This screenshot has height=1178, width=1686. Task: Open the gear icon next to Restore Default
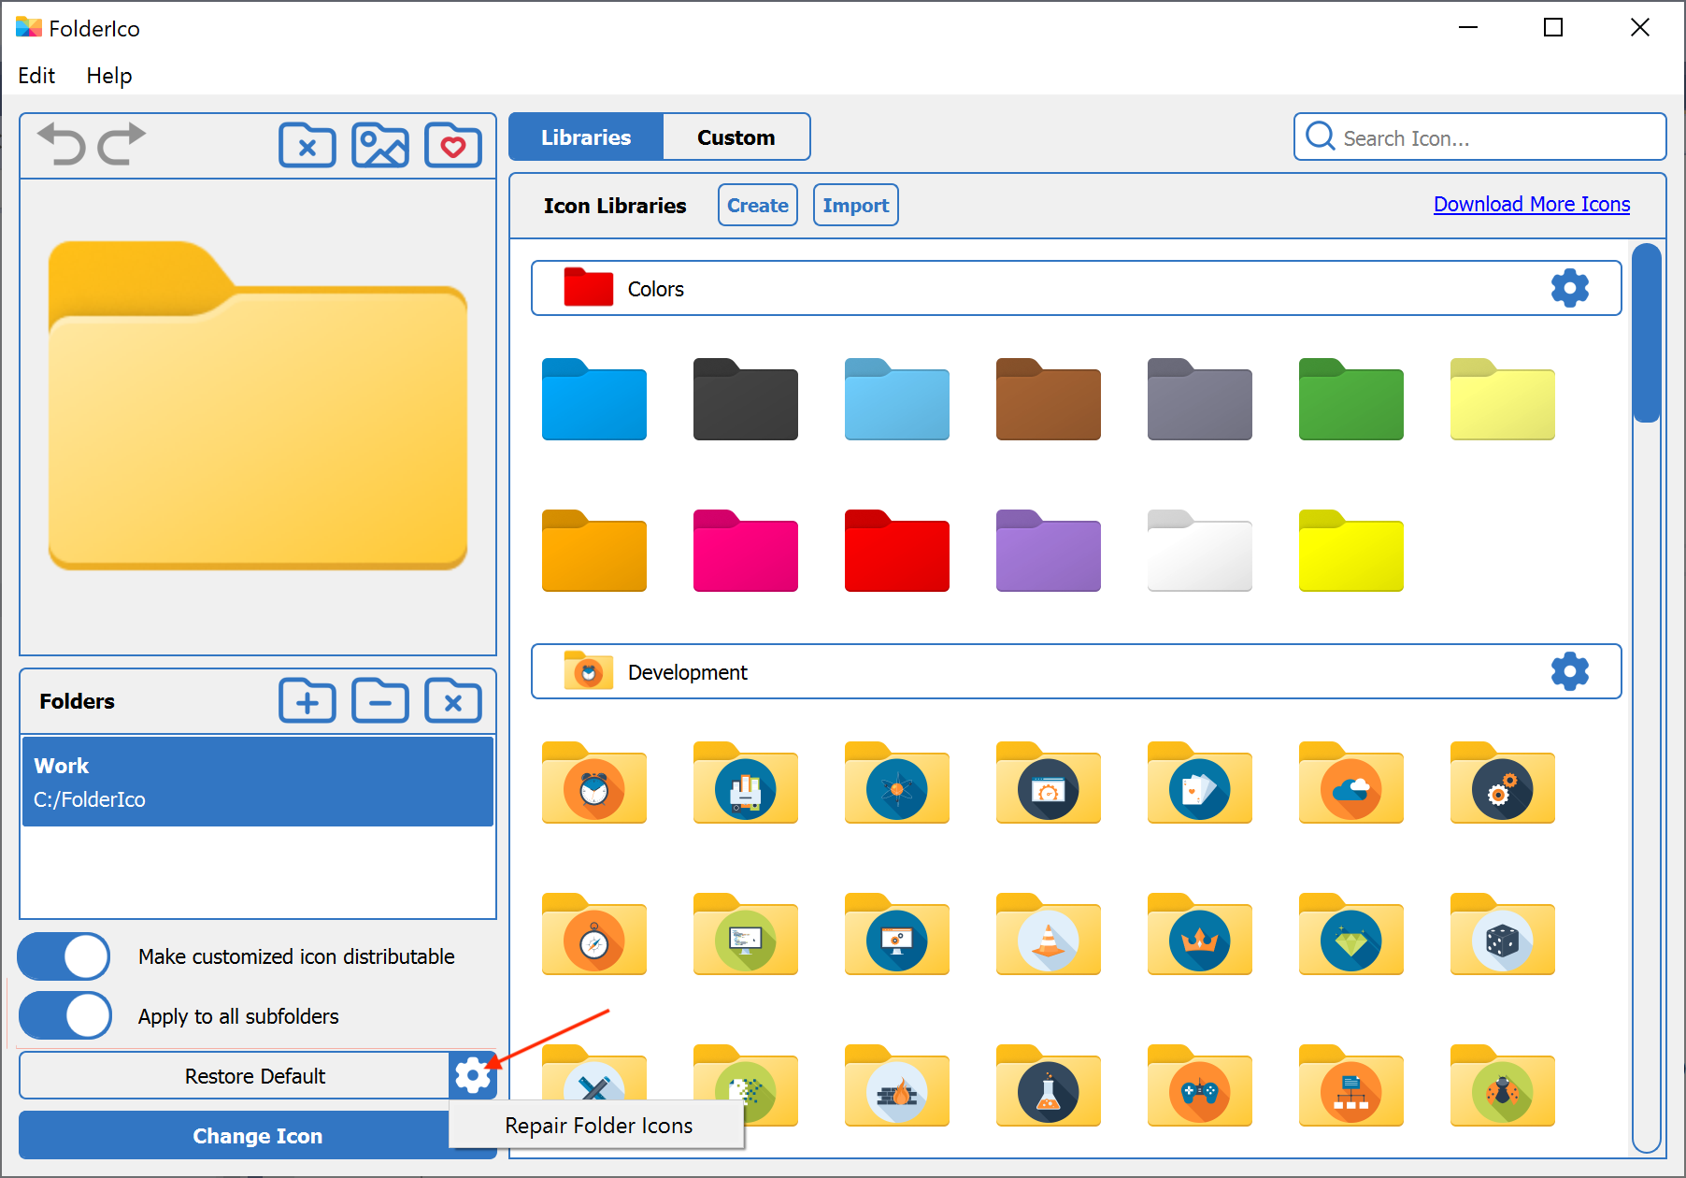[473, 1075]
